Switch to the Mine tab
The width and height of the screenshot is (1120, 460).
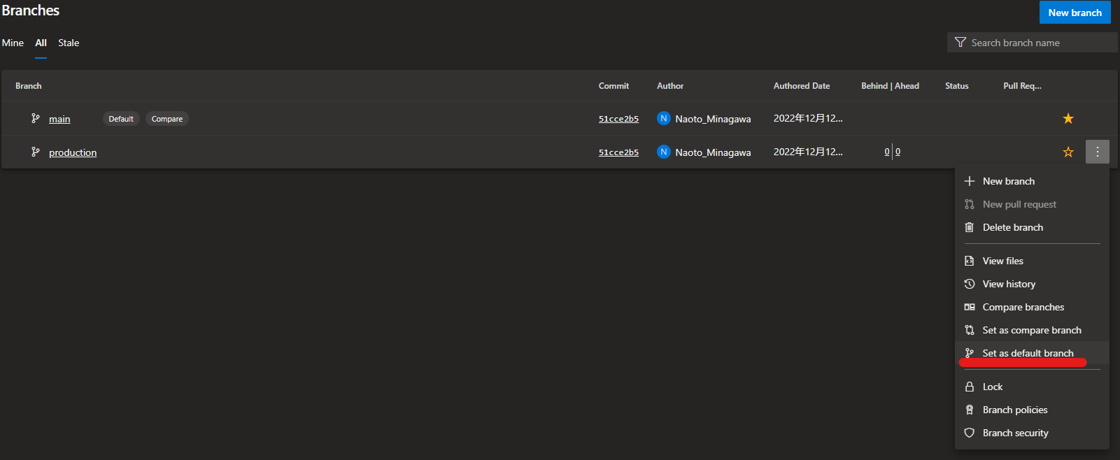click(x=13, y=43)
